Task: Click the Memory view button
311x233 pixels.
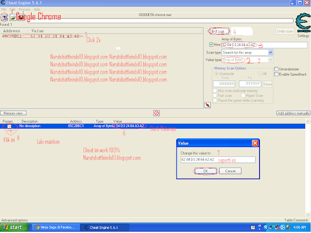Action: click(13, 113)
